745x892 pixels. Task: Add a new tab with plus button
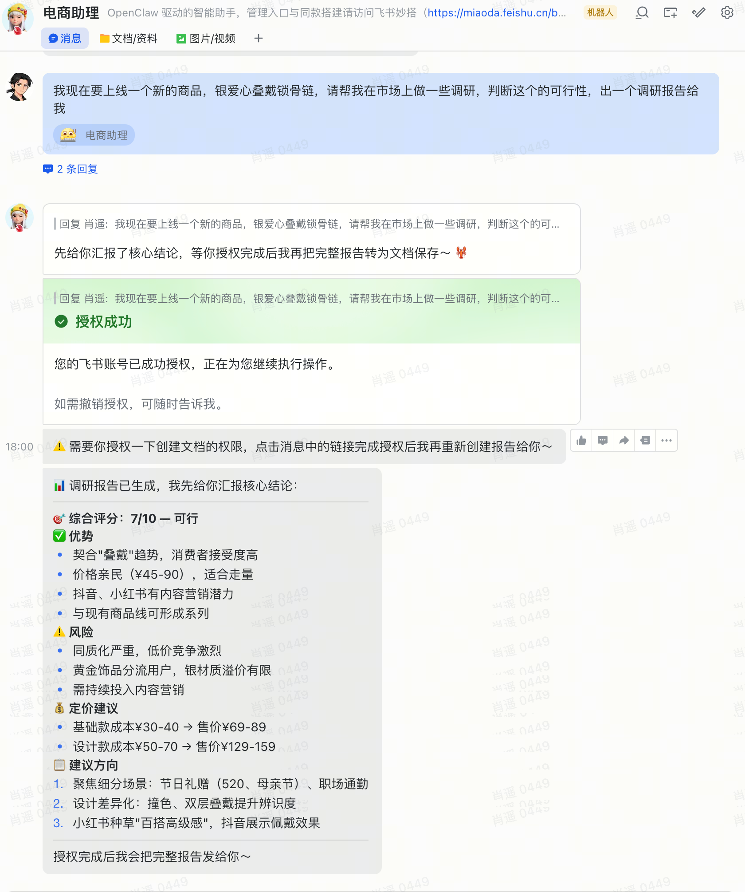point(259,39)
